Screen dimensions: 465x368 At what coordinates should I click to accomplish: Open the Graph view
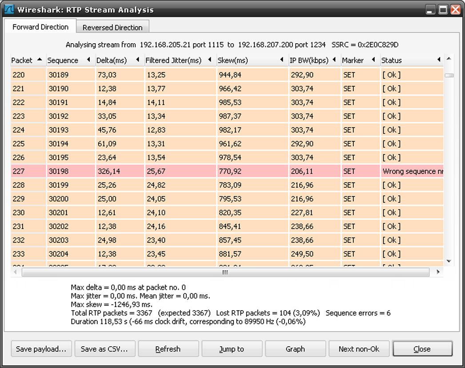[x=295, y=349]
